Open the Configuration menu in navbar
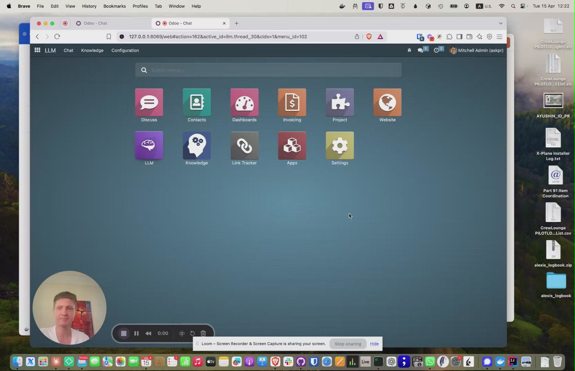The image size is (575, 371). pos(125,50)
